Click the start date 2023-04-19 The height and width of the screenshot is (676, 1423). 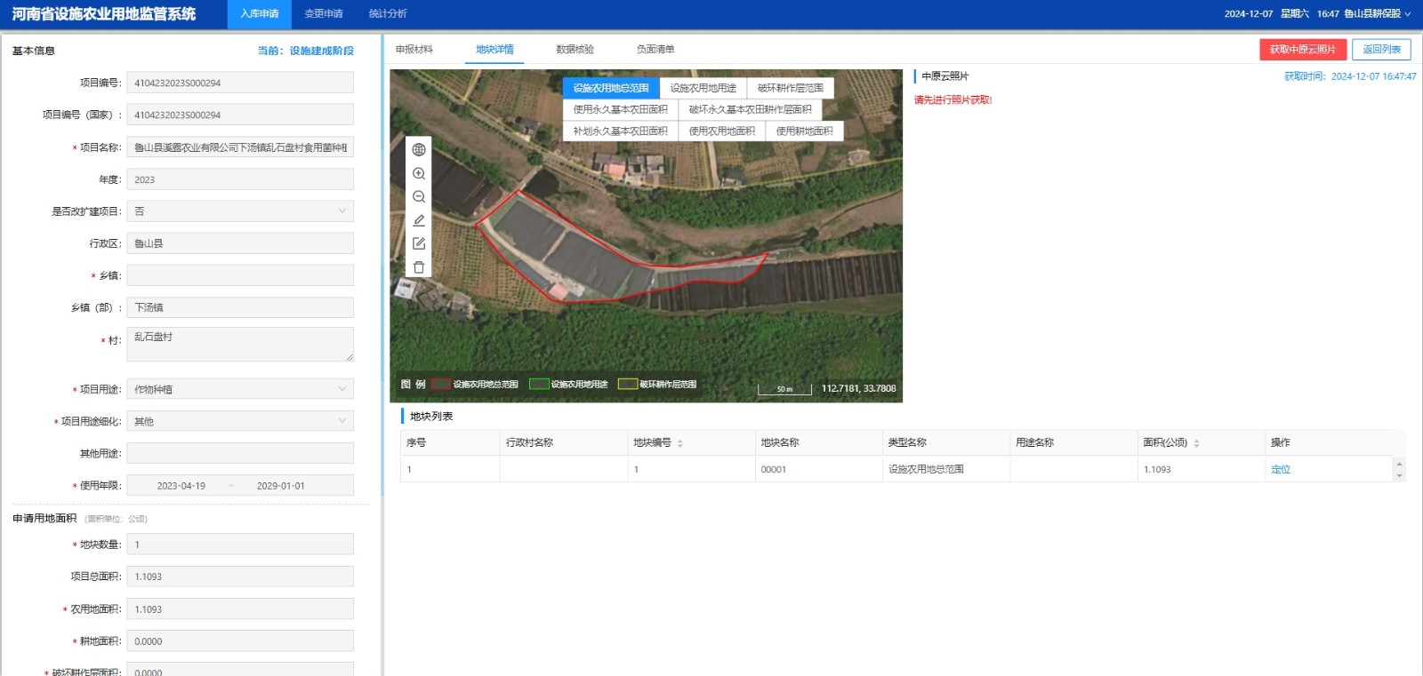pos(181,486)
